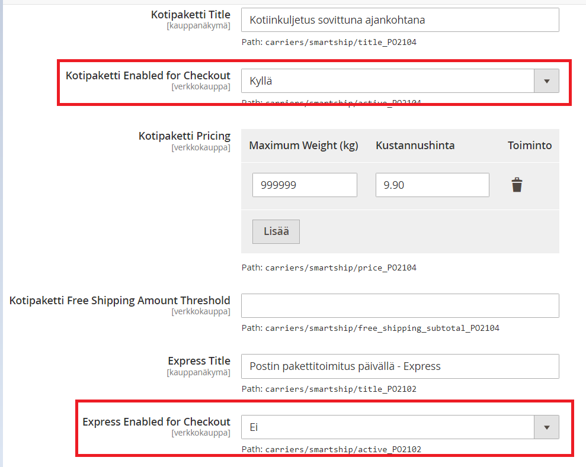Delete the Kotipaketti pricing row with trash icon

tap(517, 185)
